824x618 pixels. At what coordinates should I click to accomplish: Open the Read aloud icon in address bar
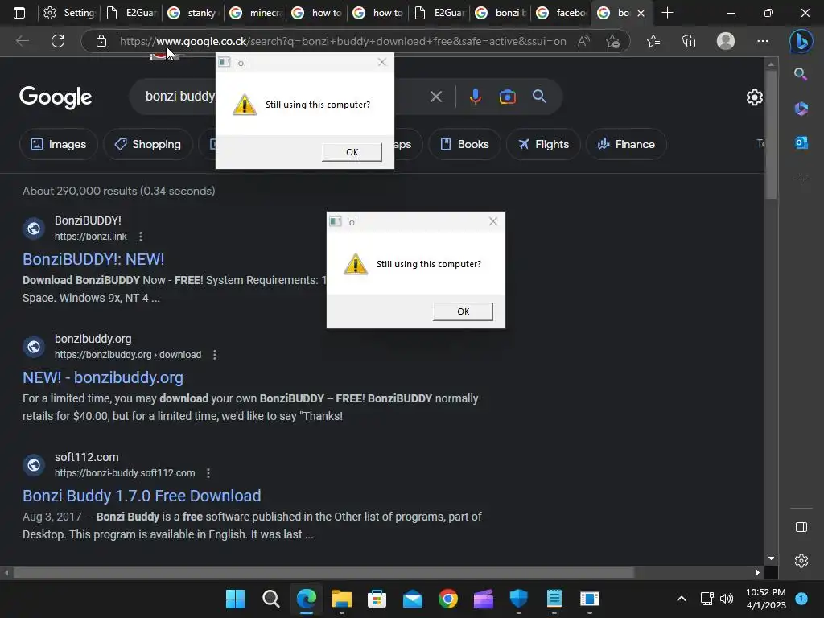click(x=583, y=41)
